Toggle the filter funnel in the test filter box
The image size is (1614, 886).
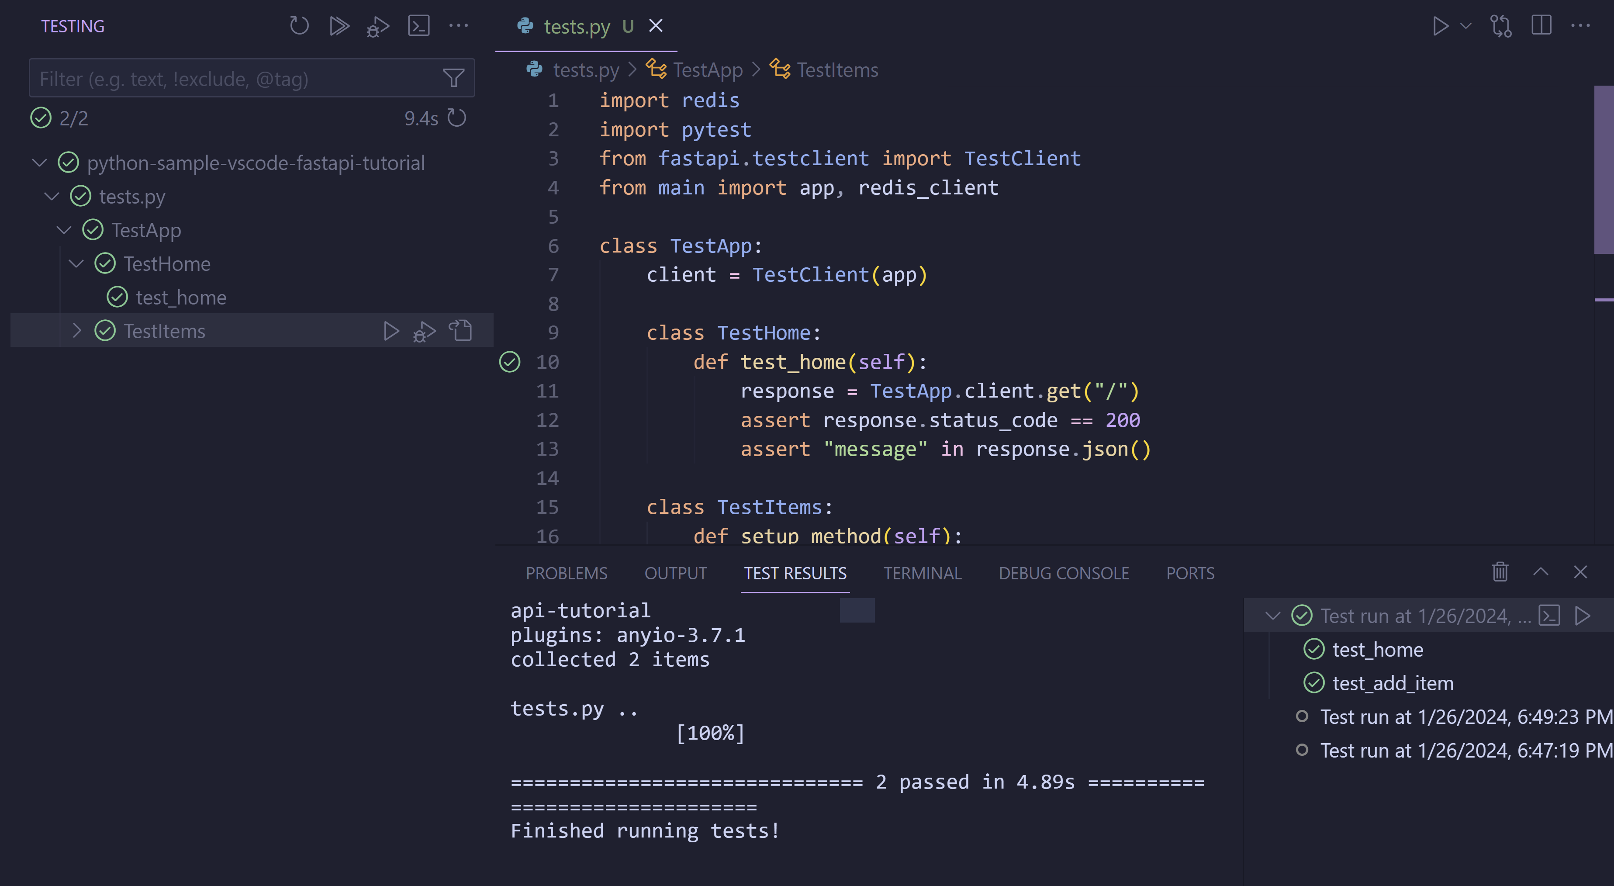(454, 78)
